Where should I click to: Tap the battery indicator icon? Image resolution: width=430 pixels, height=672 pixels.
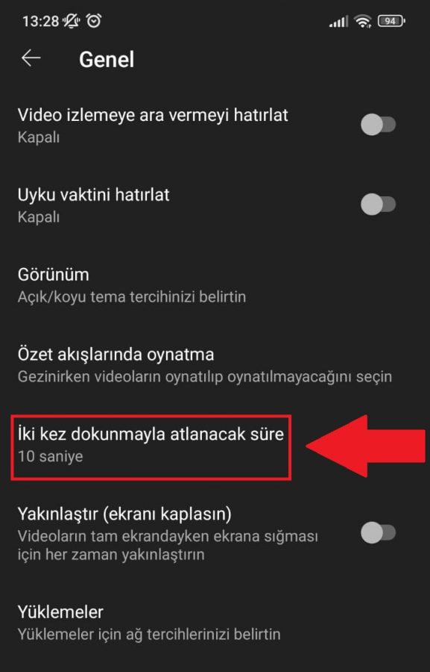(x=391, y=21)
